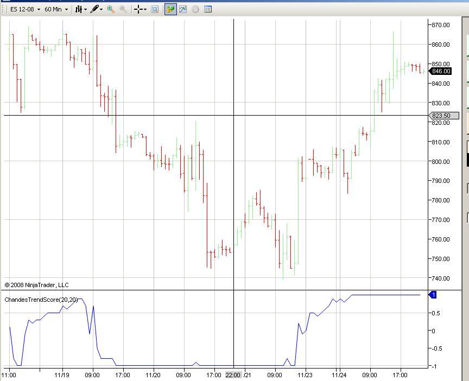Expand the crosshair cursor dropdown arrow
Screen dimensions: 469x381
145,10
